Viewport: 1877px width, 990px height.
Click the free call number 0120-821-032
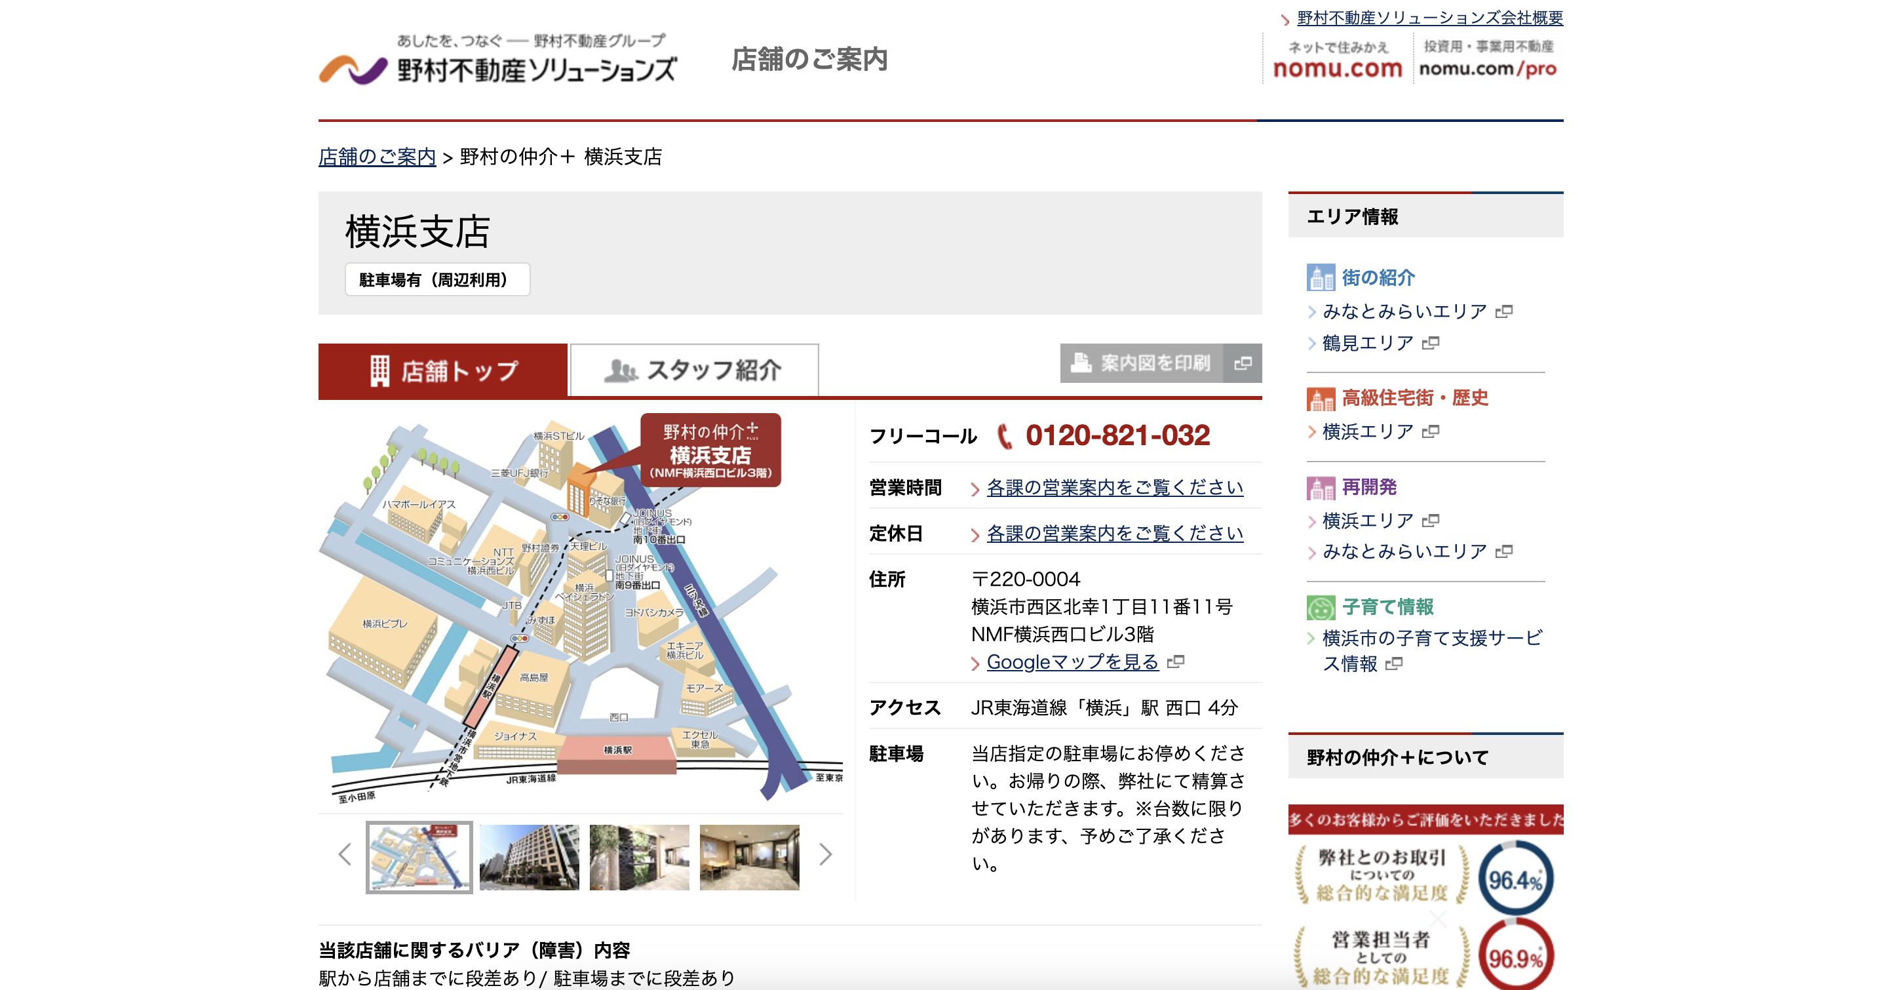[x=1118, y=435]
